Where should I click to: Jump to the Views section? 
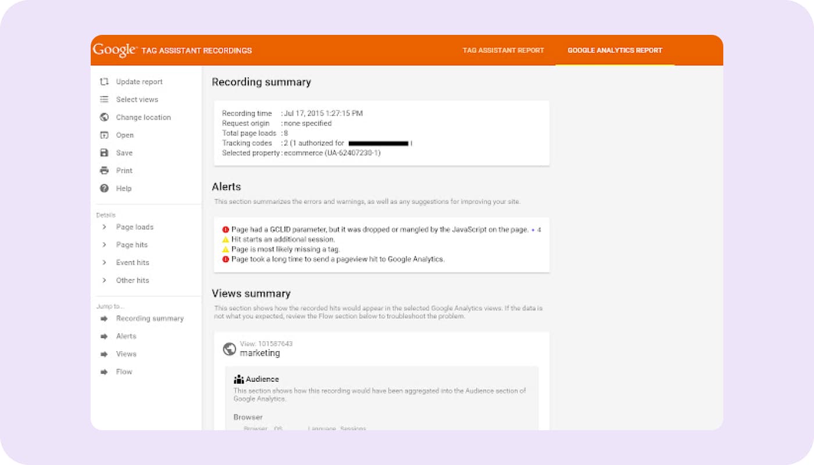(x=126, y=354)
